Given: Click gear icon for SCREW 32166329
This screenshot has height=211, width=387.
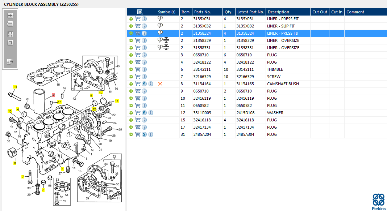Looking at the screenshot, I should pos(131,77).
